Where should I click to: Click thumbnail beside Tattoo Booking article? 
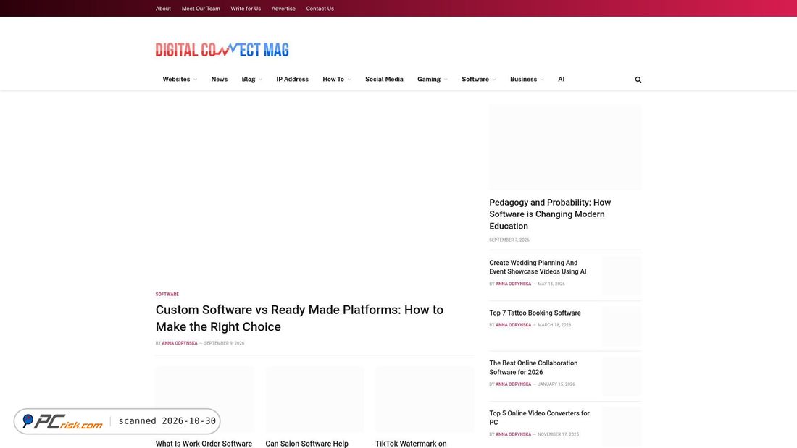[622, 326]
